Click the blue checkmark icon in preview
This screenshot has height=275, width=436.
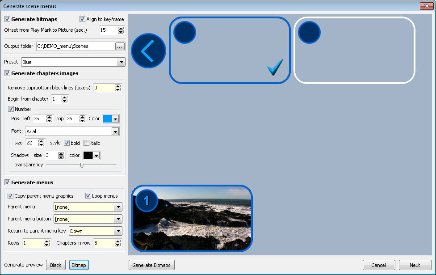point(275,68)
